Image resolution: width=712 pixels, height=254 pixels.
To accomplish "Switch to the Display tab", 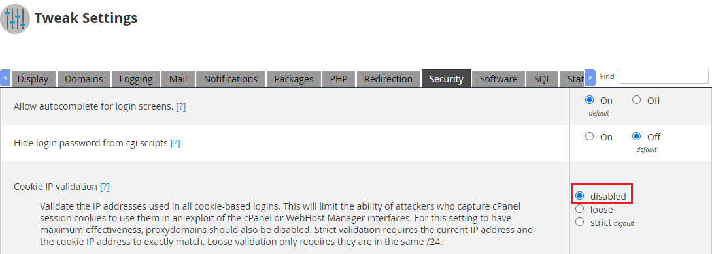I will 33,79.
